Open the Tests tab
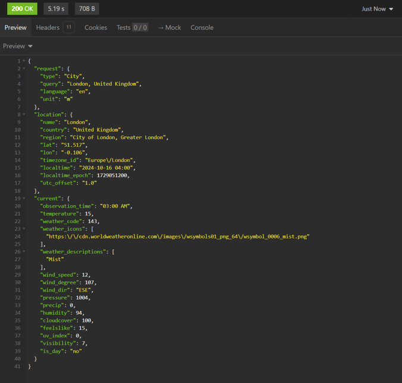The image size is (402, 383). coord(132,27)
